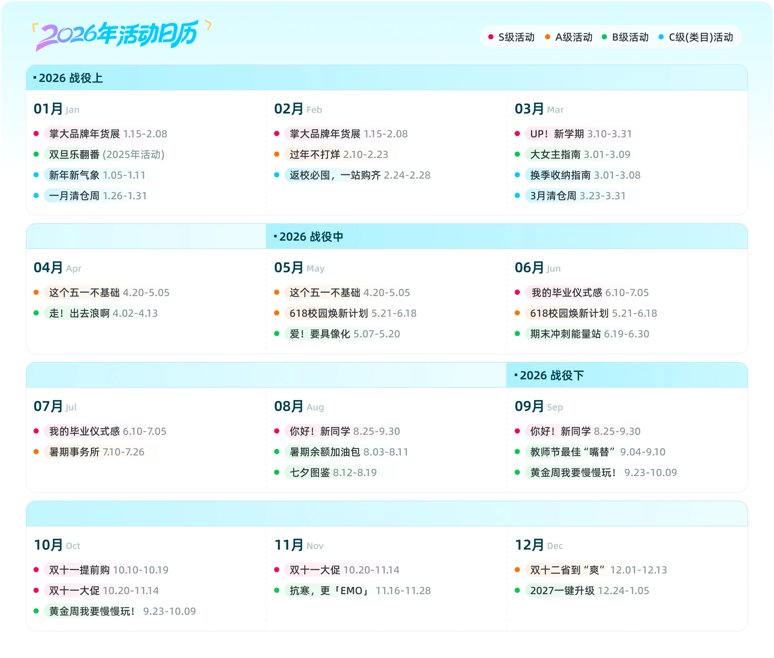Select the B级活动 legend label
The height and width of the screenshot is (658, 774).
(x=630, y=37)
